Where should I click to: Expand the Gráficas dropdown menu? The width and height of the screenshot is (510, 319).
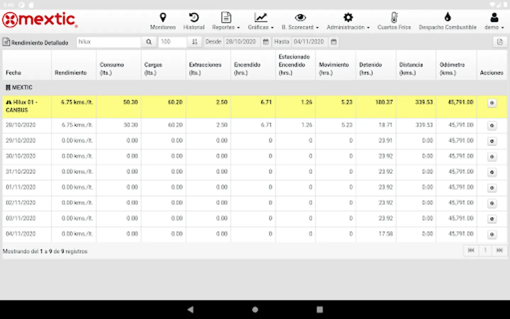pos(261,21)
